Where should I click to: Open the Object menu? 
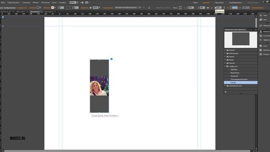(35, 3)
